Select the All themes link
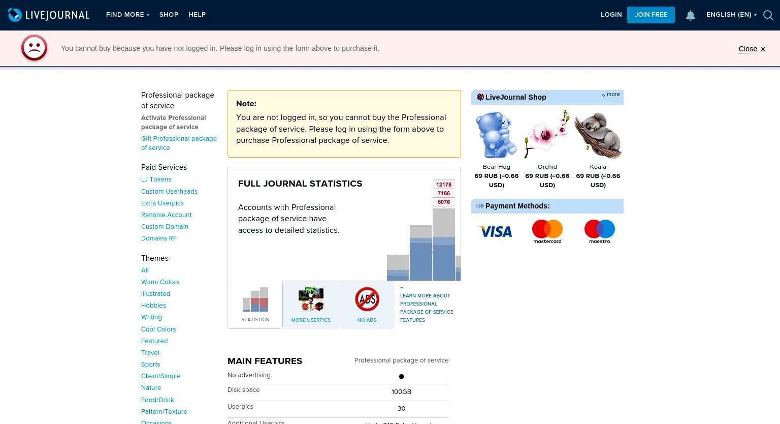This screenshot has height=424, width=780. (x=145, y=270)
